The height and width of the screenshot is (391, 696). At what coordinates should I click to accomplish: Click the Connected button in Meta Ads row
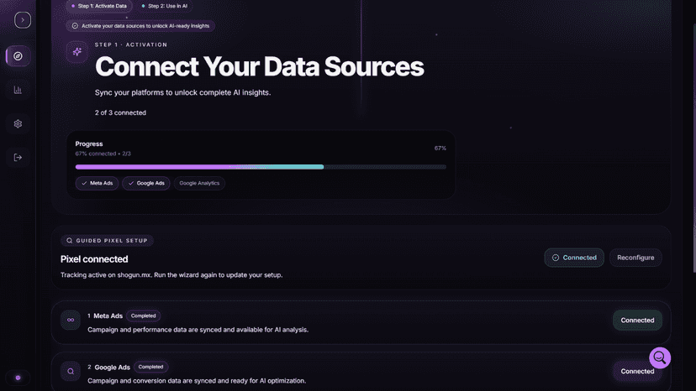click(637, 320)
